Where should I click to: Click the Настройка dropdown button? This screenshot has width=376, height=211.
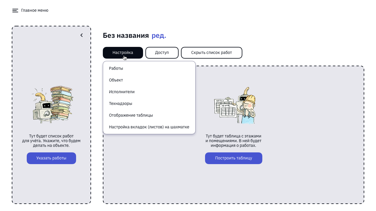tap(123, 53)
